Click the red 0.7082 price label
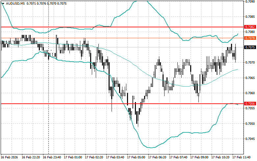The width and height of the screenshot is (257, 161). tap(250, 27)
